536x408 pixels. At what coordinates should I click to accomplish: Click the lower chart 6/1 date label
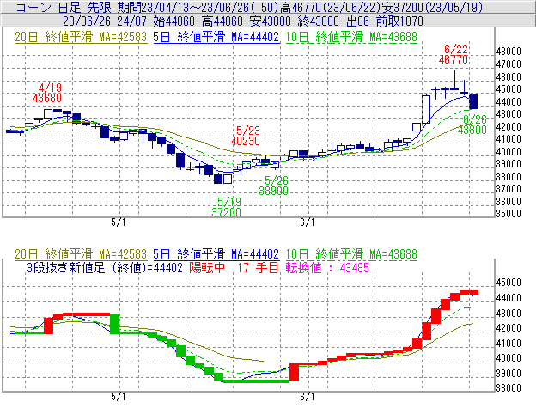tap(307, 397)
